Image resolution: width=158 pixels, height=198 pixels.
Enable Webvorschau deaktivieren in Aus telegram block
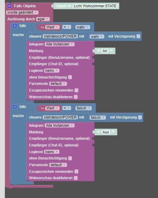click(76, 178)
